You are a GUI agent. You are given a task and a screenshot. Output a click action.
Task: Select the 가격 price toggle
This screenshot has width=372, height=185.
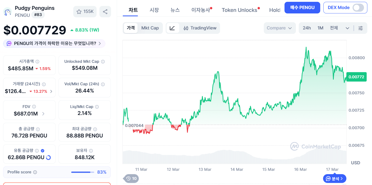tap(131, 28)
